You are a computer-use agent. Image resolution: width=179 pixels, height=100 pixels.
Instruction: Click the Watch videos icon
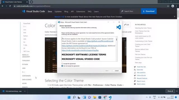135,84
